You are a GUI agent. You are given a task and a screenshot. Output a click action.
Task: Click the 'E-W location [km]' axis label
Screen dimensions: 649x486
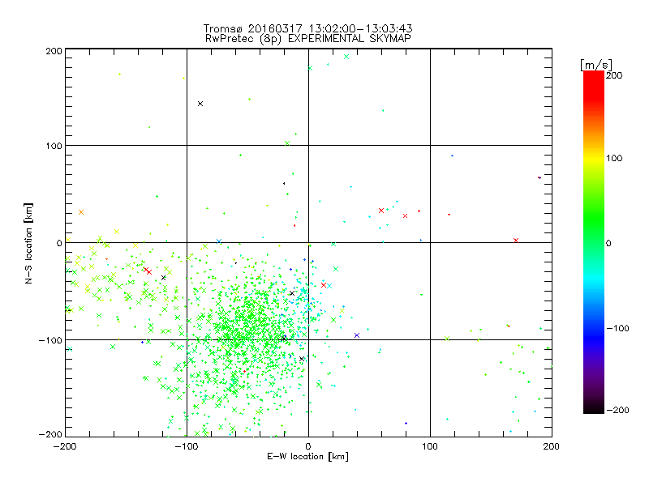click(x=307, y=457)
